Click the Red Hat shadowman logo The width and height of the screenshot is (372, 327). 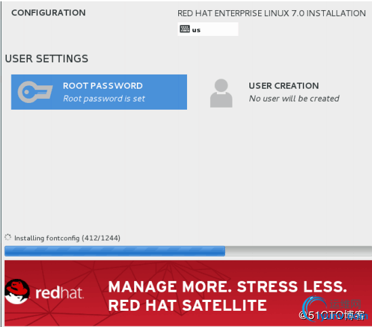coord(17,291)
